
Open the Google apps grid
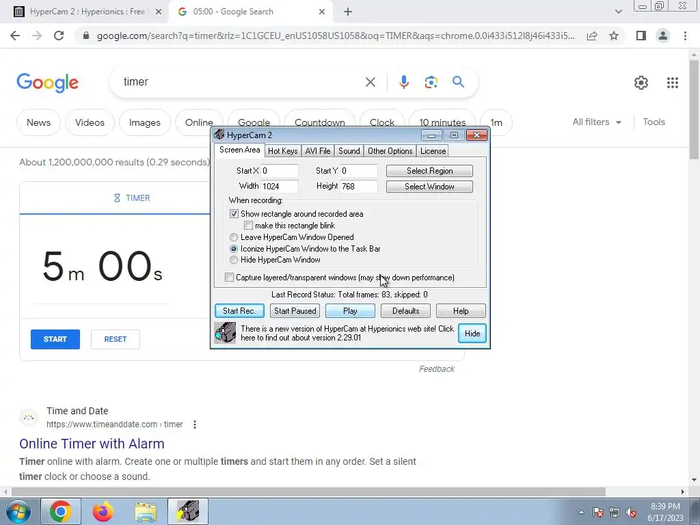[673, 83]
